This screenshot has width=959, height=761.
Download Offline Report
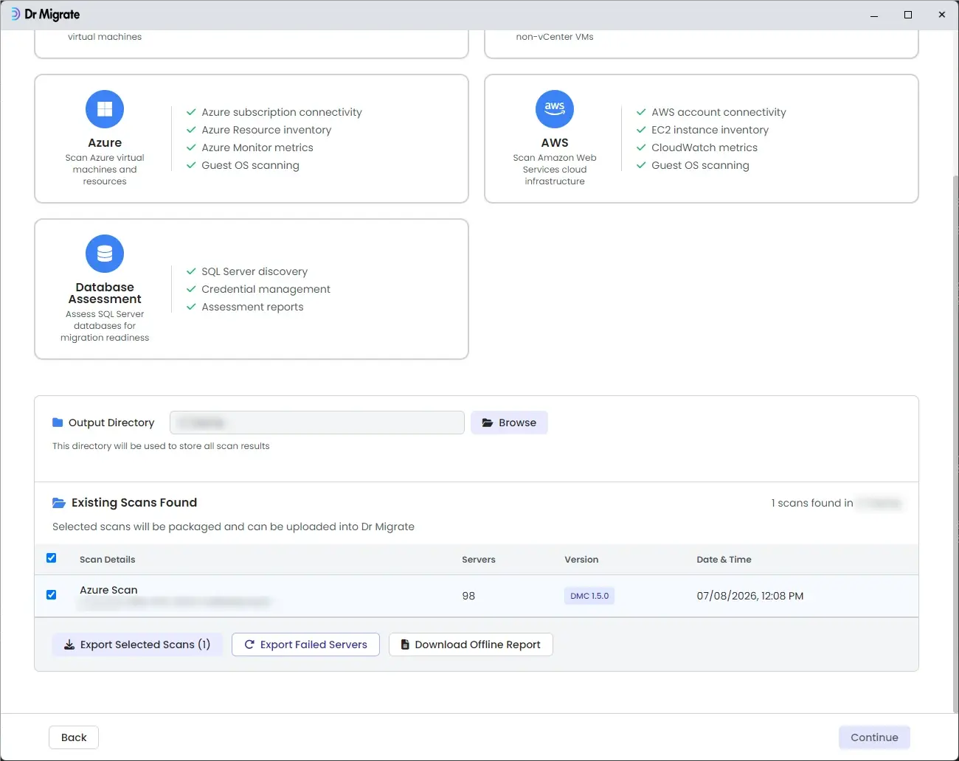[471, 644]
